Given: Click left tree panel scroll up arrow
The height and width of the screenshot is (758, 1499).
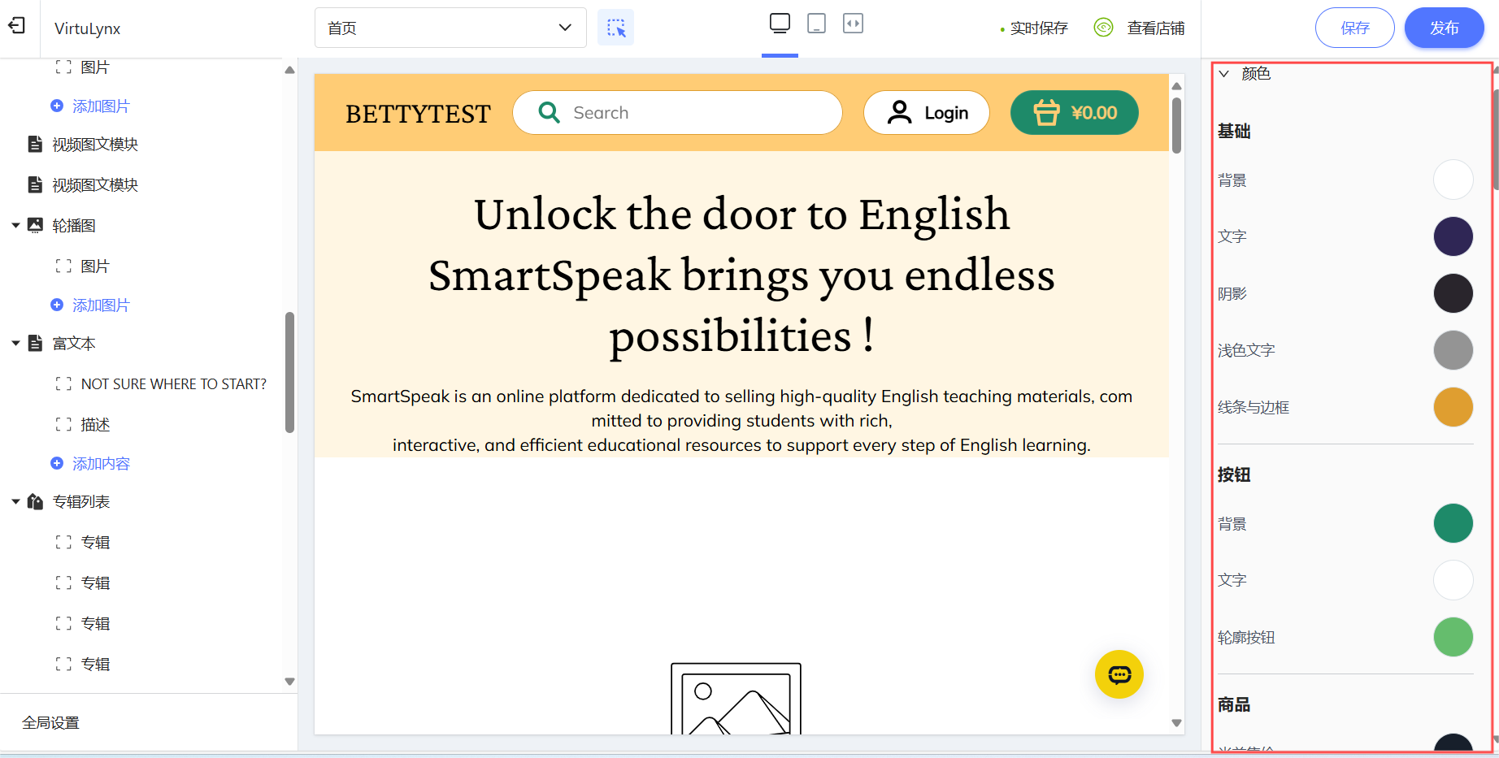Looking at the screenshot, I should pos(289,70).
